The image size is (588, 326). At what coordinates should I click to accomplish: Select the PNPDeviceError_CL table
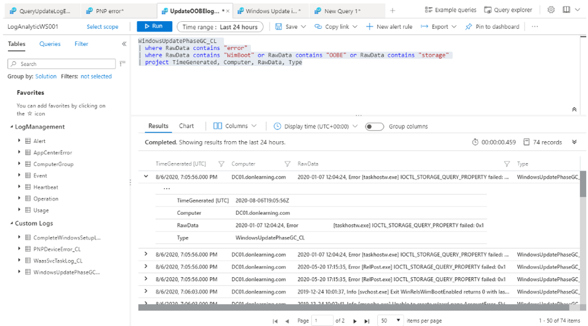[x=57, y=249]
